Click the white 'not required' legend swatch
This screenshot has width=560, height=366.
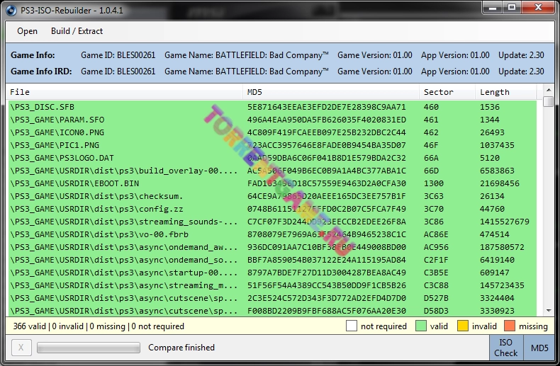click(351, 326)
